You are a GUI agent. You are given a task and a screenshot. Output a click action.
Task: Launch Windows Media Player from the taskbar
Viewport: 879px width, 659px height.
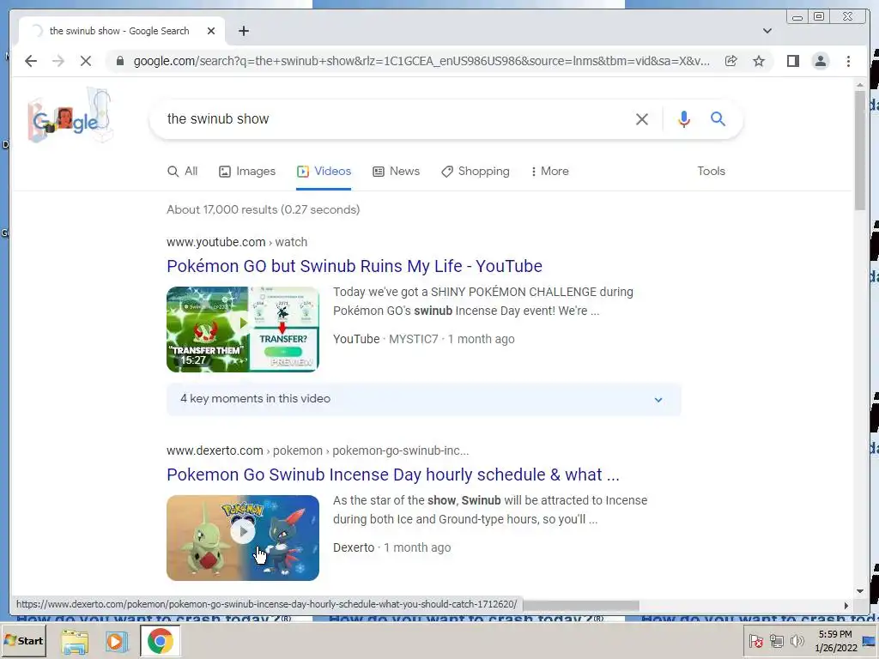117,642
